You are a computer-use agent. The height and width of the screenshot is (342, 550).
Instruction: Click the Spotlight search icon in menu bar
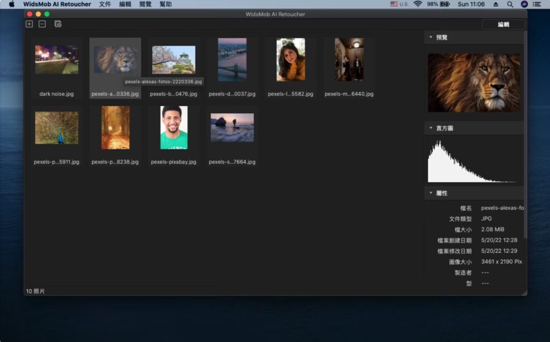[x=510, y=4]
